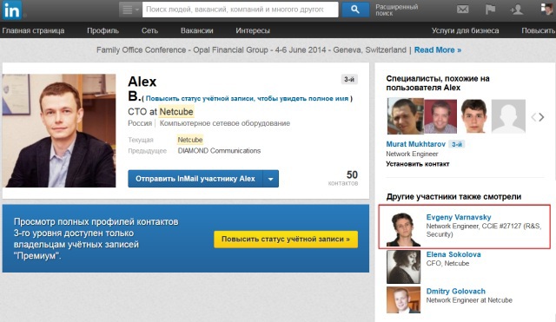Image resolution: width=556 pixels, height=322 pixels.
Task: Open the Интересы menu
Action: click(x=253, y=31)
